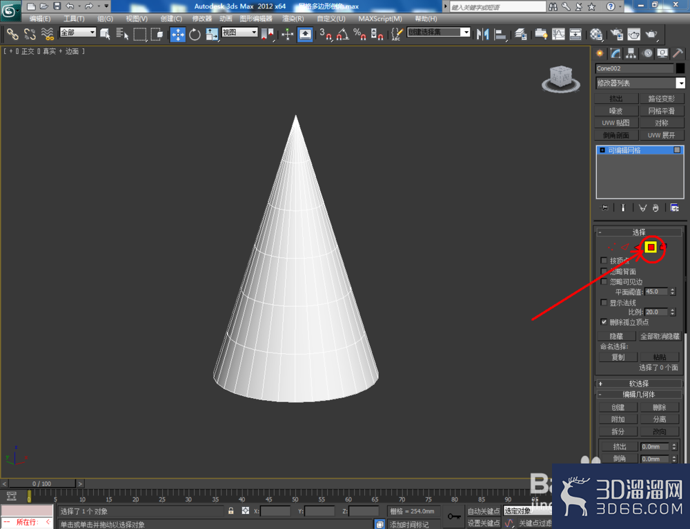Click the Select and Manipulate icon

point(287,34)
